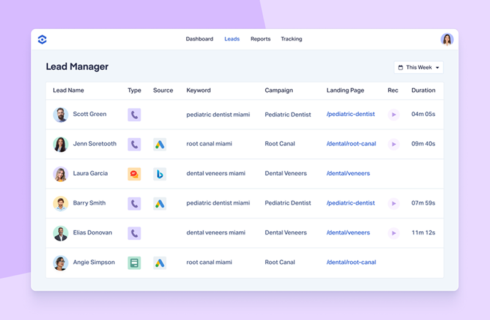Click Laura Garcia's avatar photo
This screenshot has height=320, width=490.
[61, 174]
